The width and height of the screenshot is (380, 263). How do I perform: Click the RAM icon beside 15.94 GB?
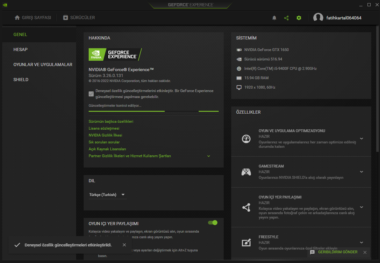239,78
